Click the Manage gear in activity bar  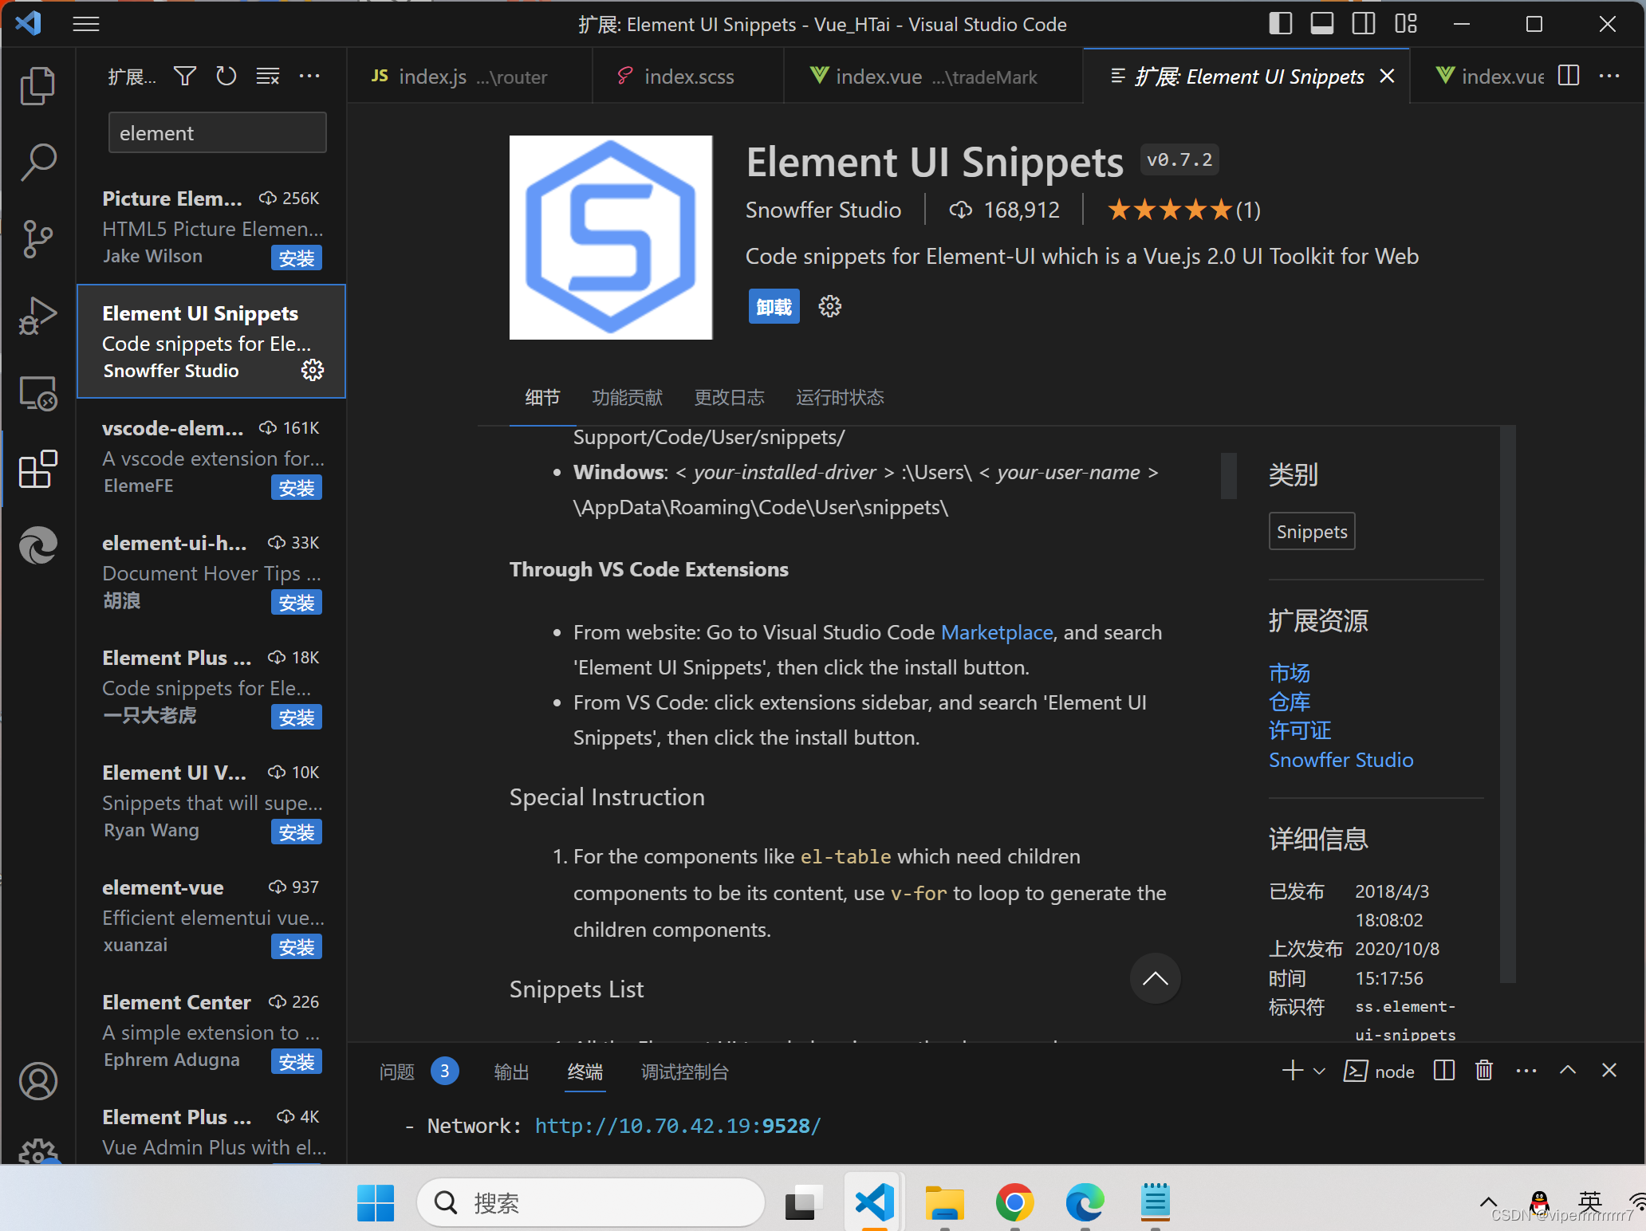point(37,1151)
